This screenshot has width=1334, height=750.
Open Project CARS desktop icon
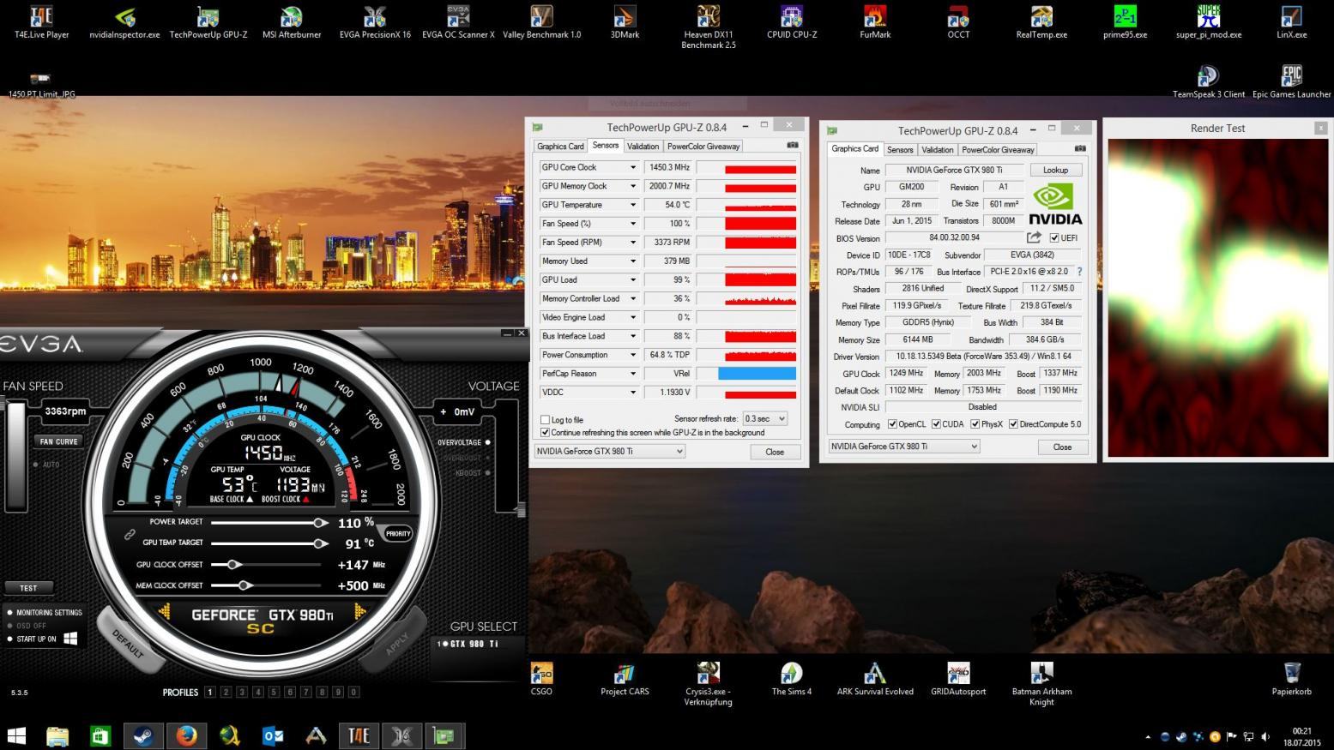tap(625, 679)
